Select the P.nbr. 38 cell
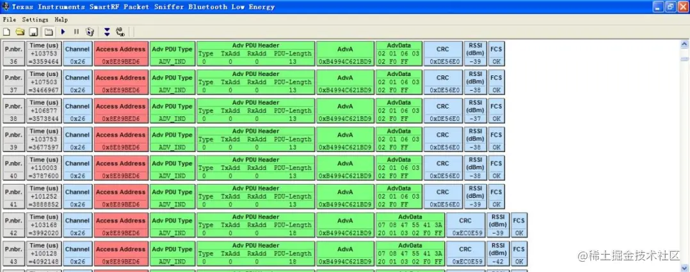The height and width of the screenshot is (272, 690). pos(13,110)
